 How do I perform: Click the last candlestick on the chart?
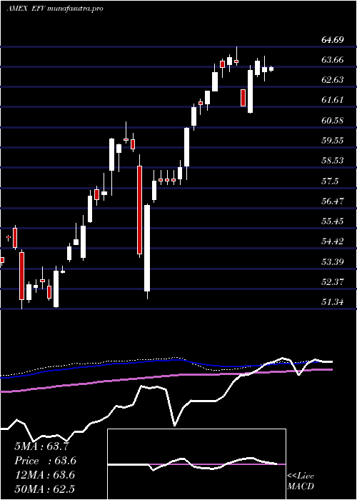pos(271,69)
